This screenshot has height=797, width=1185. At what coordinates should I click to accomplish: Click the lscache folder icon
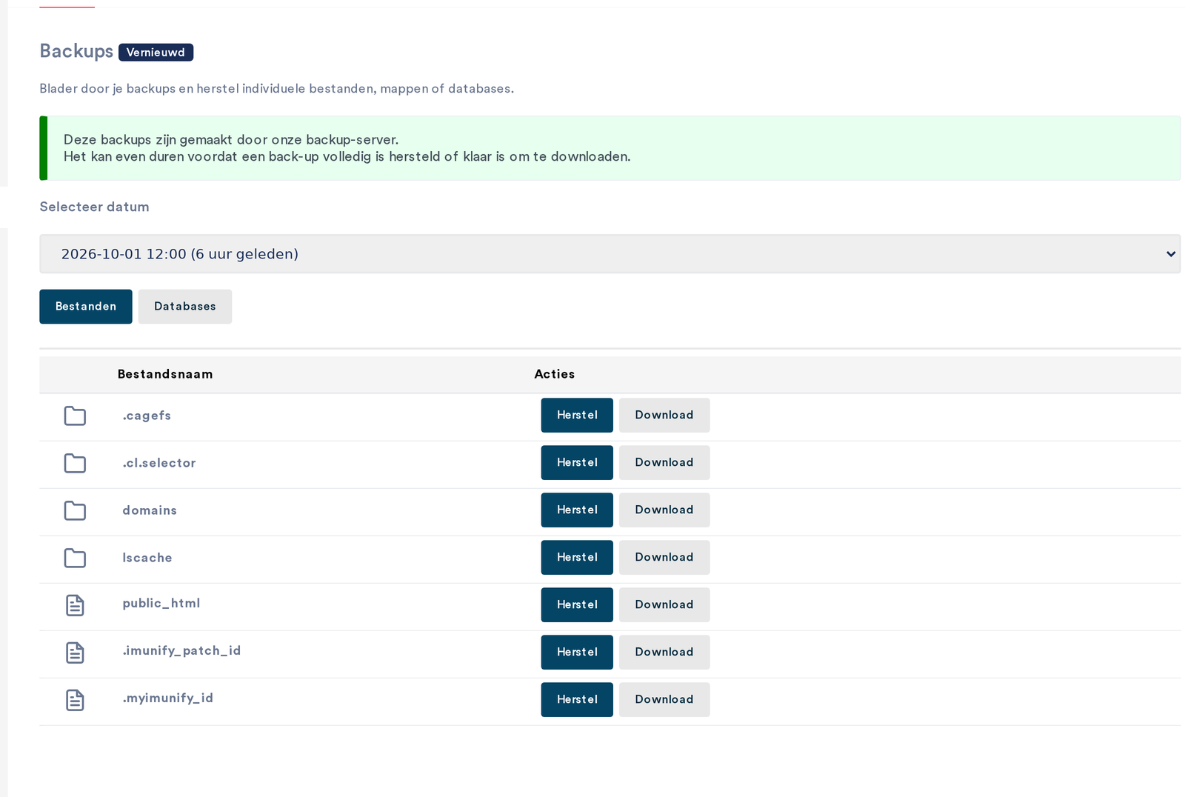pyautogui.click(x=75, y=558)
